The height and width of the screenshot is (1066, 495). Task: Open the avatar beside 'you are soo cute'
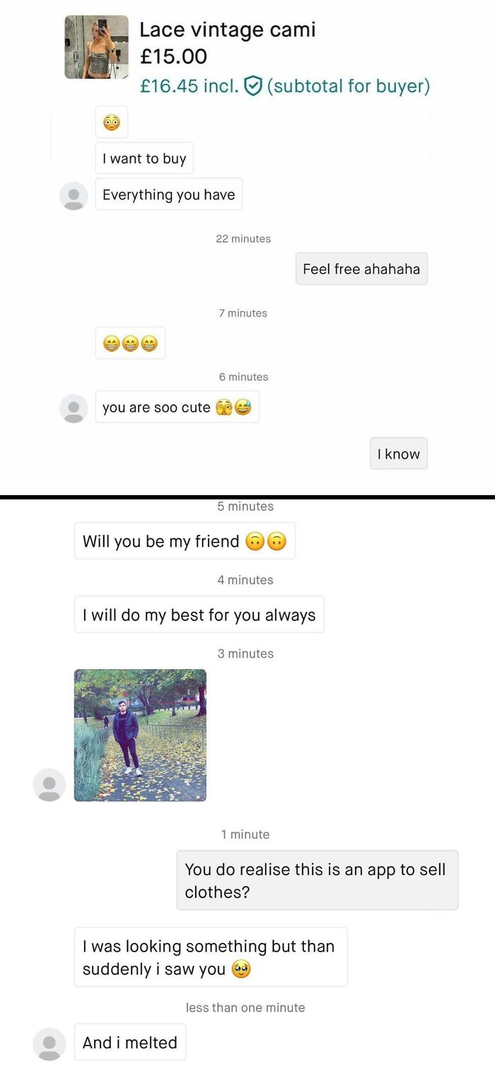point(74,408)
